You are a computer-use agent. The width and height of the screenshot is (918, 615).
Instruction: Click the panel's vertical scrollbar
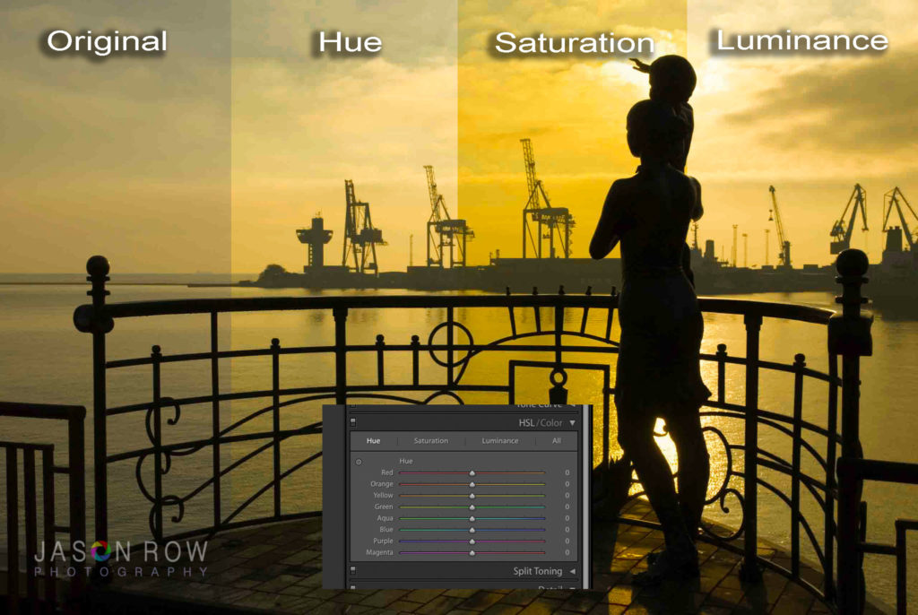586,497
